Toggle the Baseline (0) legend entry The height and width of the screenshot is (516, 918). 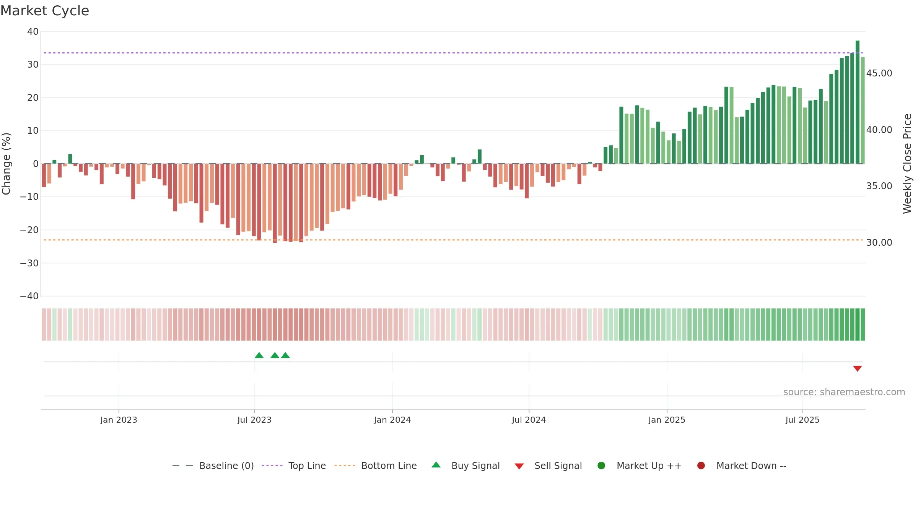pos(226,466)
